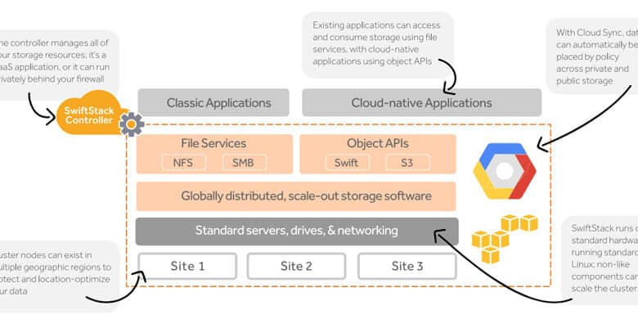Screen dimensions: 638x319
Task: Click the S3 API box
Action: pyautogui.click(x=407, y=163)
